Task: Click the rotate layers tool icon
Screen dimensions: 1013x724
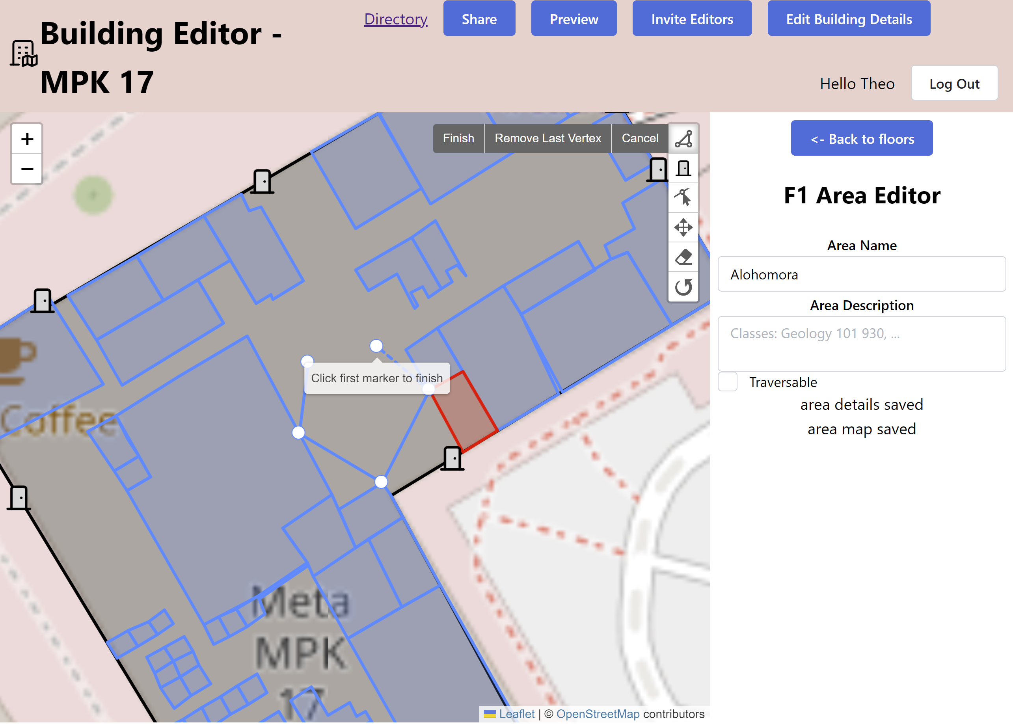Action: [683, 287]
